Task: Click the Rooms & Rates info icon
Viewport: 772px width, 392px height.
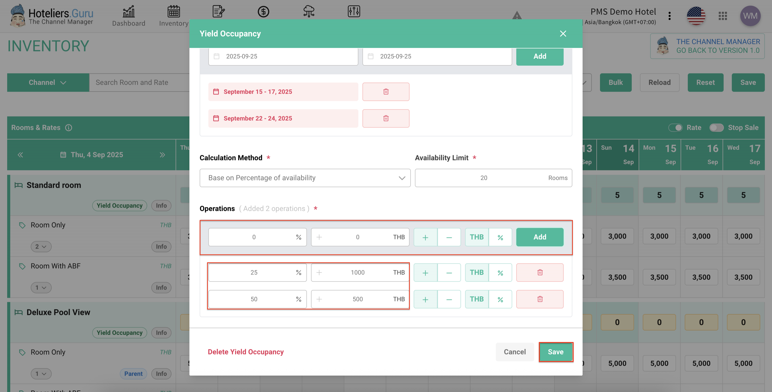Action: 69,128
